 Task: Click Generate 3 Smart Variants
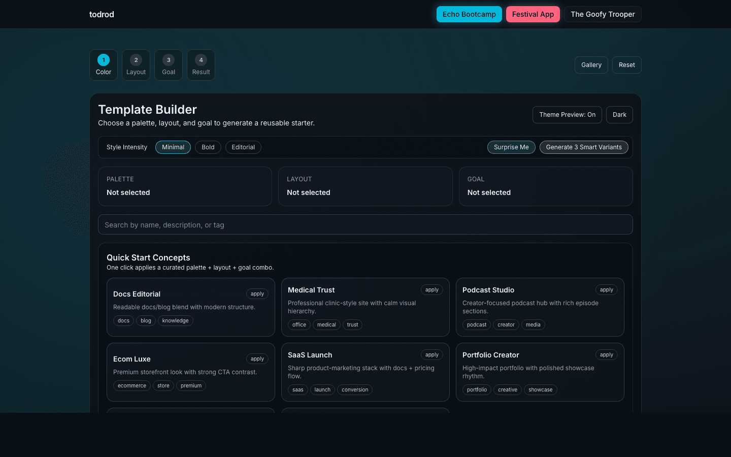[x=584, y=147]
